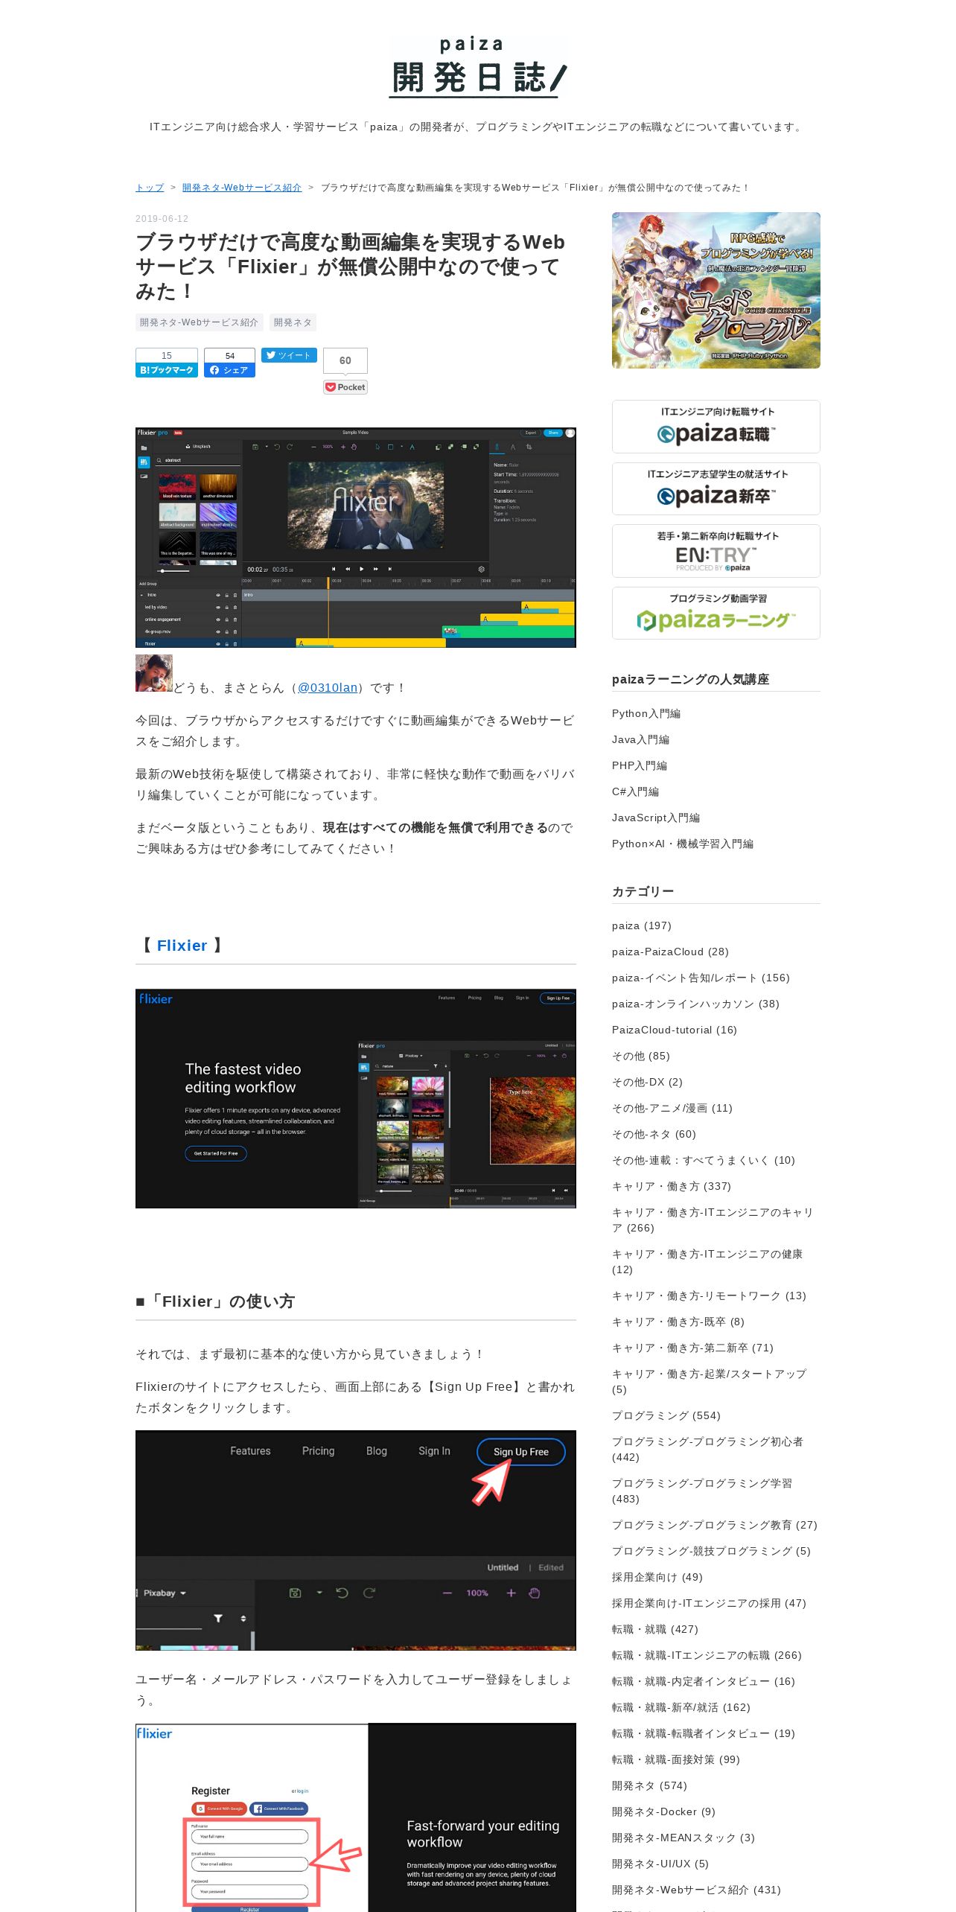The height and width of the screenshot is (1912, 956).
Task: Open the Register form screenshot
Action: point(356,1817)
